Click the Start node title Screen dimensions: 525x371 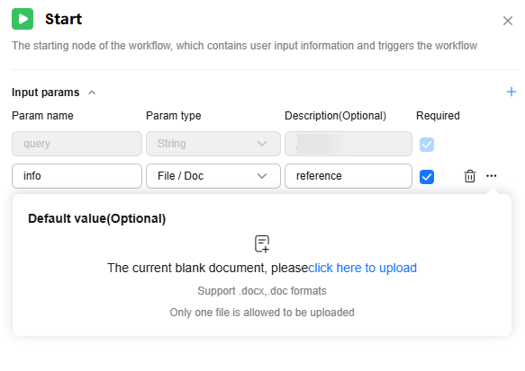click(63, 19)
